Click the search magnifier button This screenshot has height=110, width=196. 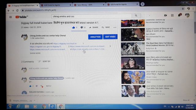tap(136, 16)
